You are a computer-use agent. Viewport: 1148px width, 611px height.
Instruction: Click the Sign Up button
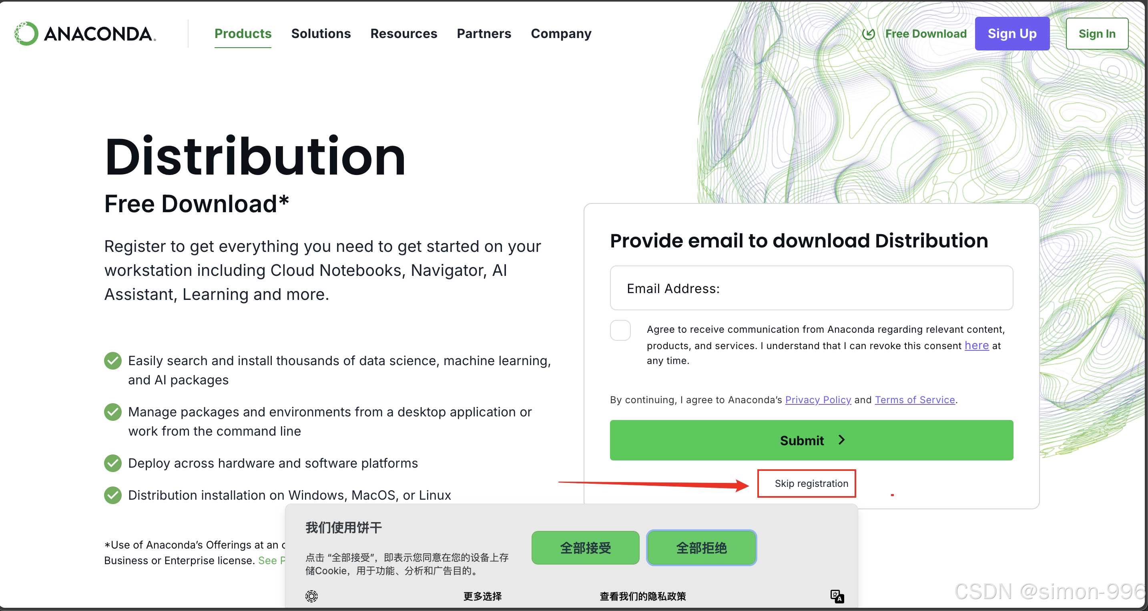click(1012, 33)
